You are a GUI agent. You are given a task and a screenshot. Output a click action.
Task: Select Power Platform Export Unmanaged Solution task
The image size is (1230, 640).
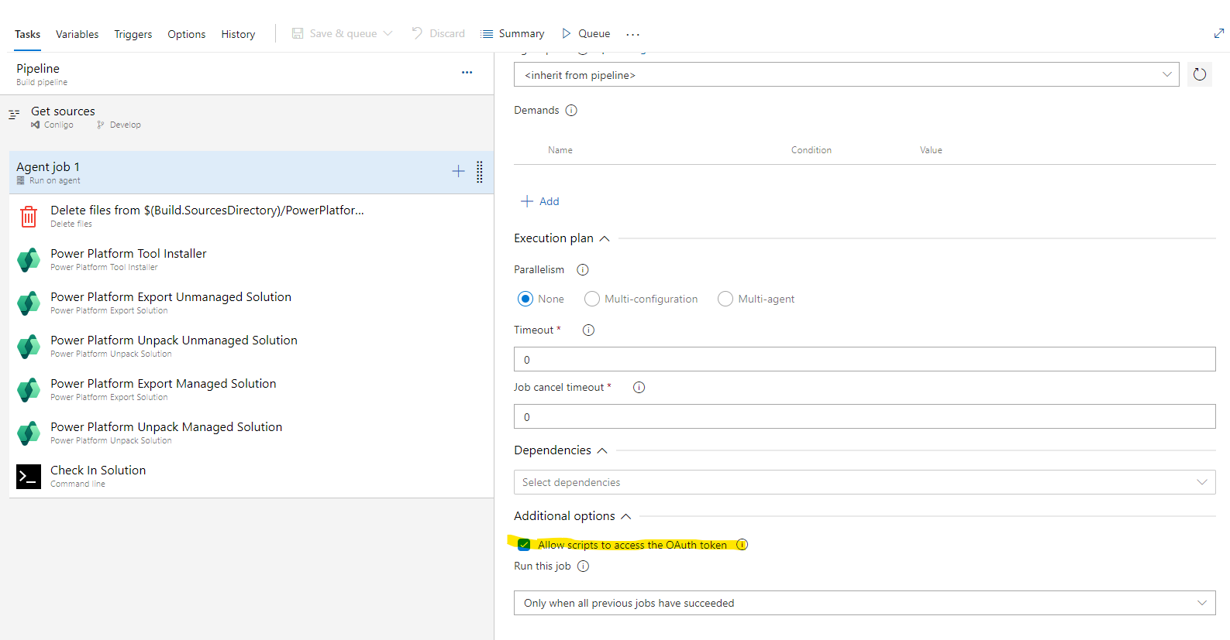point(251,303)
